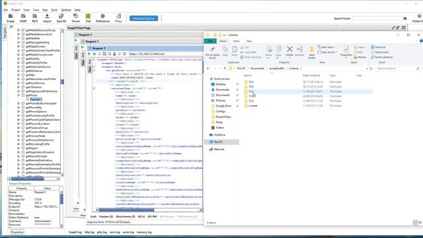The height and width of the screenshot is (238, 423).
Task: Select Request 1 under getPhone in tree
Action: pos(36,99)
